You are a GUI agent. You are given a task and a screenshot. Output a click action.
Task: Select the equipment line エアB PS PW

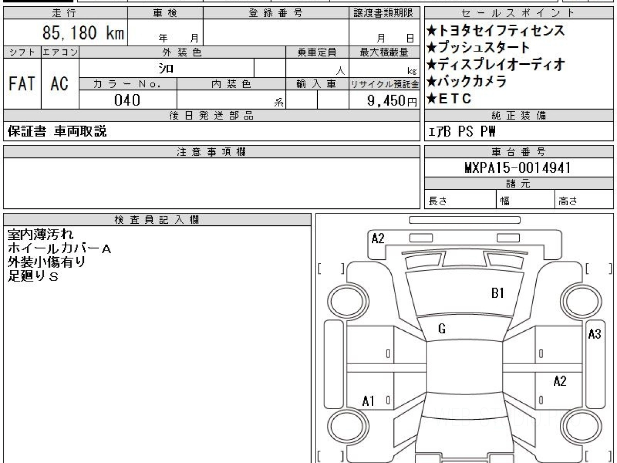[x=462, y=132]
